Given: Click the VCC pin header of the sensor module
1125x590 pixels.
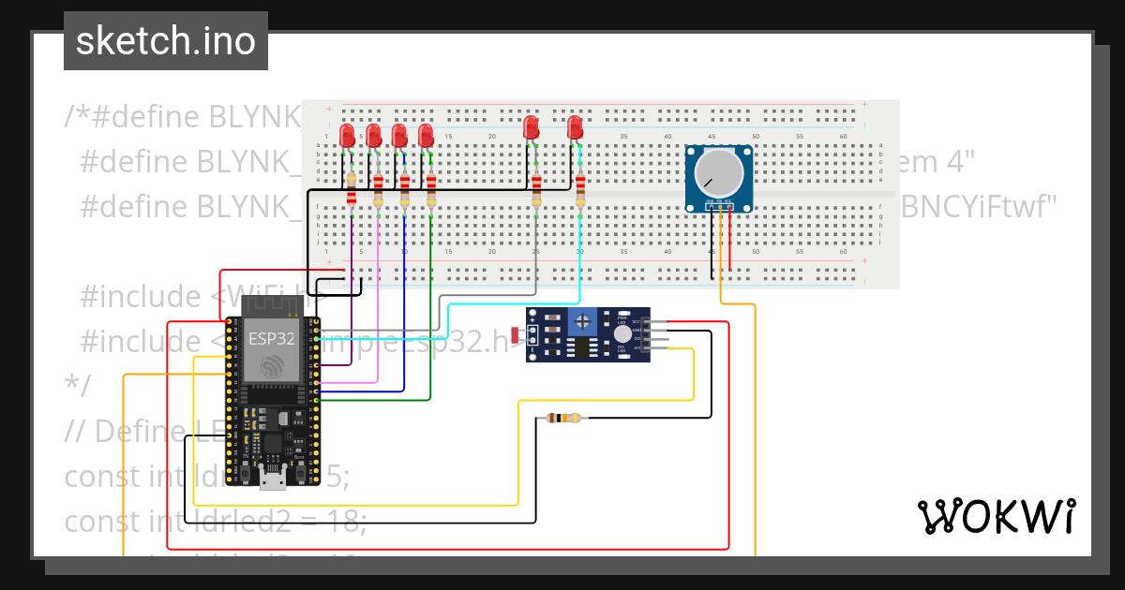Looking at the screenshot, I should 644,321.
